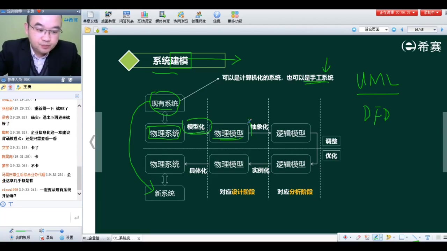Launch 协同浏览 co-browsing

pos(181,17)
